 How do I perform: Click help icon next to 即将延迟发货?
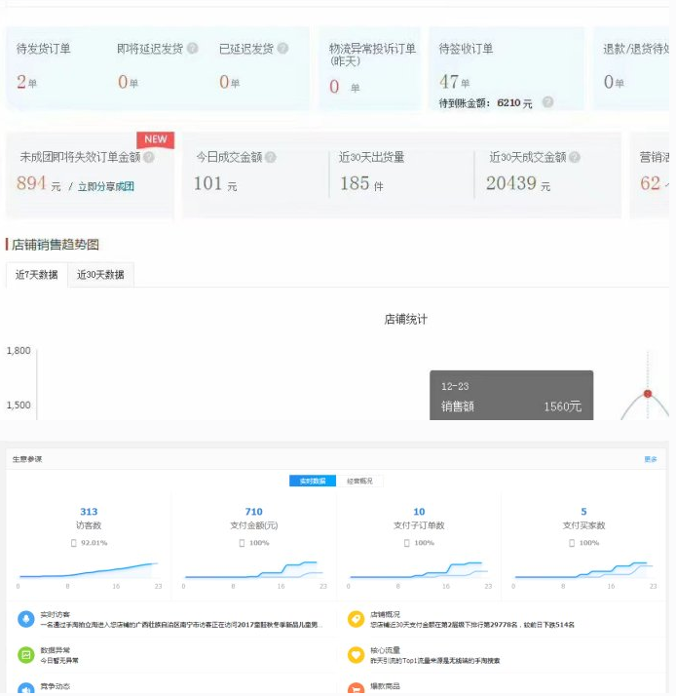[193, 49]
